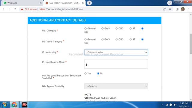Open the Nationality dropdown
The width and height of the screenshot is (192, 108).
click(x=116, y=52)
